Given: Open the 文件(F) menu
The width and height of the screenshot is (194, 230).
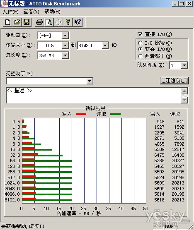Looking at the screenshot, I should point(11,12).
